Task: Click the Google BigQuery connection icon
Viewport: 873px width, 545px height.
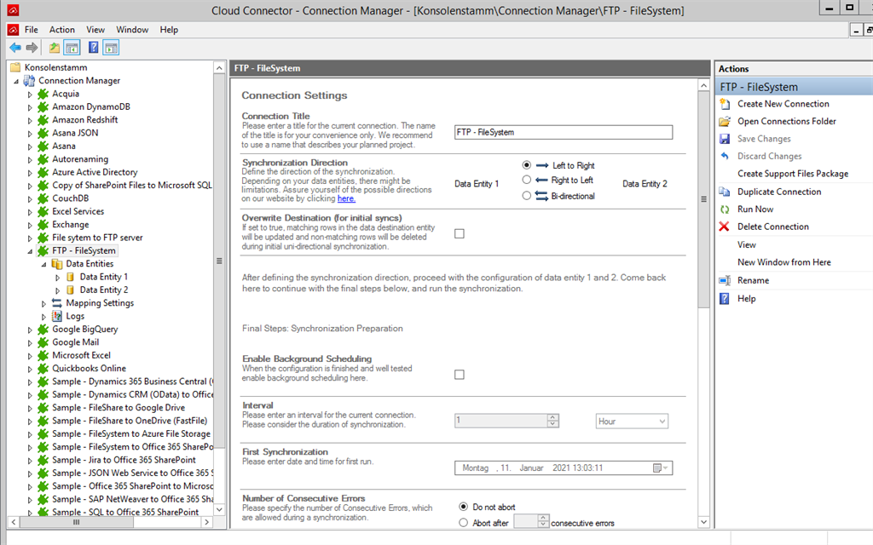Action: point(43,330)
